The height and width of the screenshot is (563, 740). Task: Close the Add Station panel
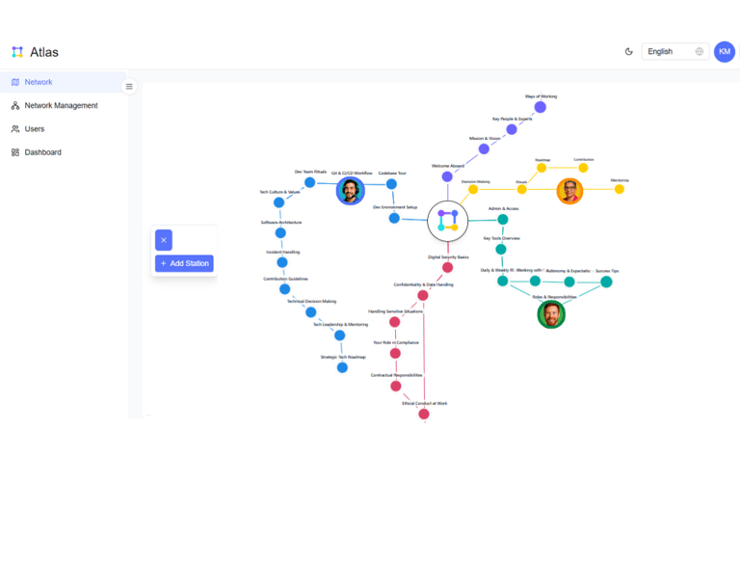(x=164, y=240)
